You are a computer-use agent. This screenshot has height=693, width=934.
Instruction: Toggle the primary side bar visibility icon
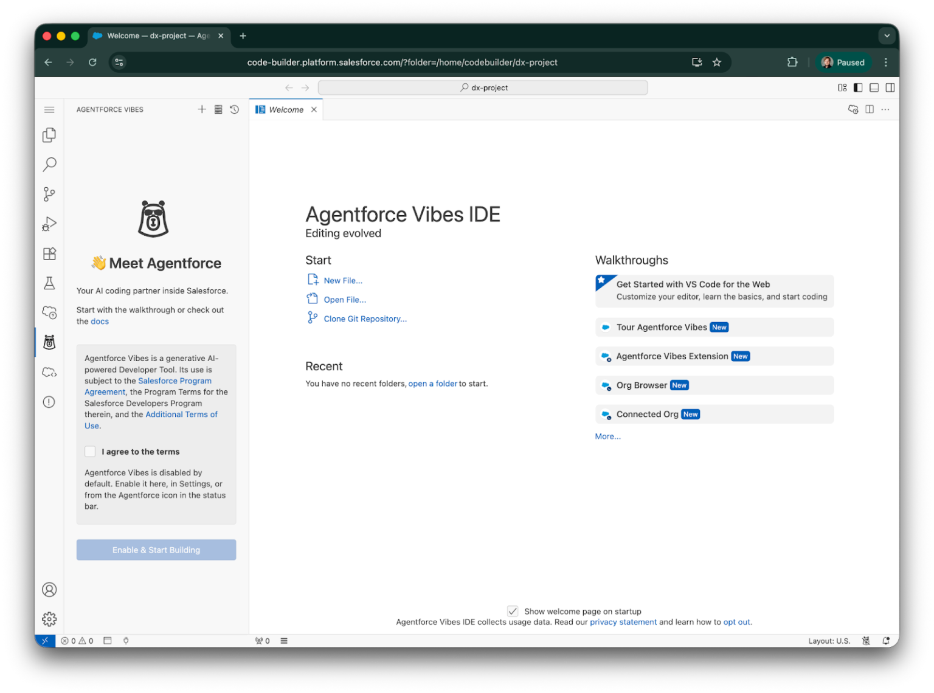857,87
